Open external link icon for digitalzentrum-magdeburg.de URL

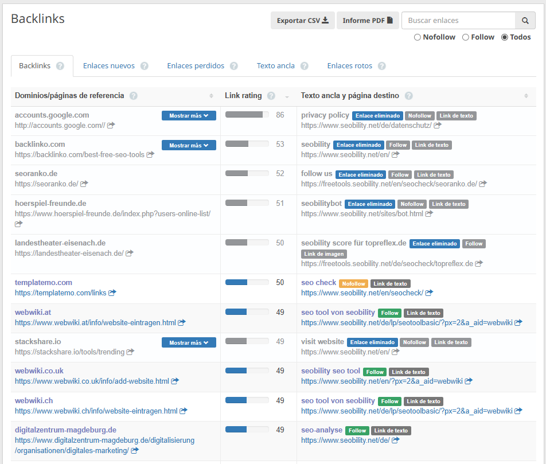point(135,450)
